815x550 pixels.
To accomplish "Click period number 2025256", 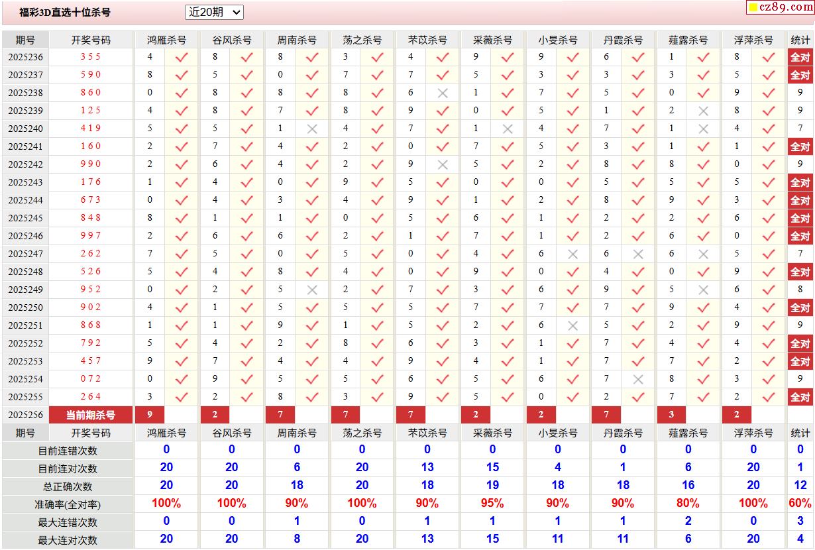I will tap(25, 415).
